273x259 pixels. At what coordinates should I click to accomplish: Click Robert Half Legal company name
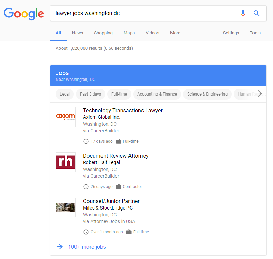101,162
